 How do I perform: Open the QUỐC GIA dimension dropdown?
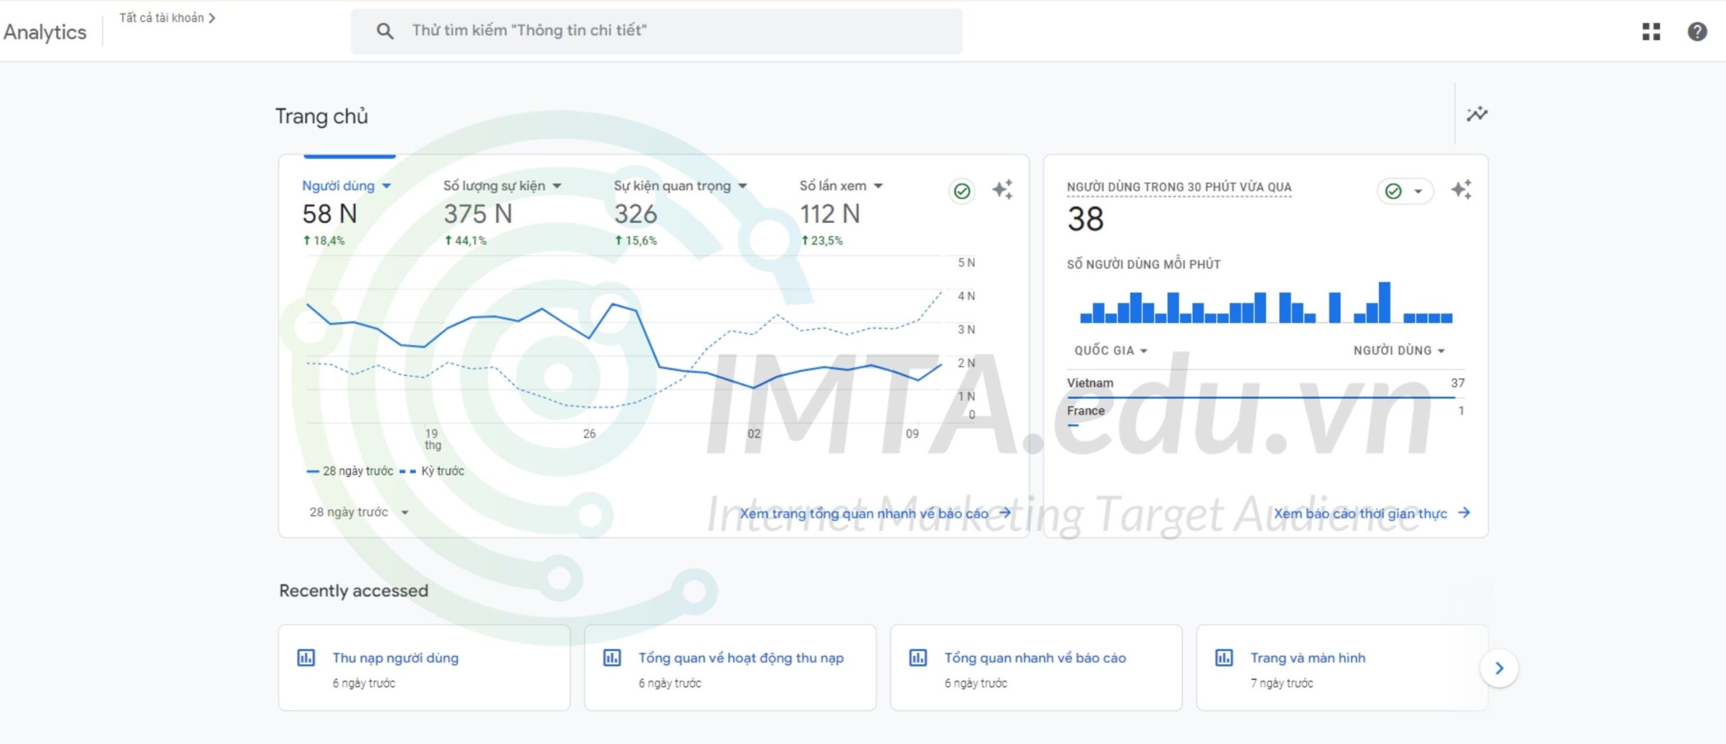click(1110, 350)
